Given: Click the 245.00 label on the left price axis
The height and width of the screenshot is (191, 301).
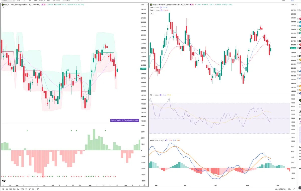Looking at the screenshot, I should point(144,14).
